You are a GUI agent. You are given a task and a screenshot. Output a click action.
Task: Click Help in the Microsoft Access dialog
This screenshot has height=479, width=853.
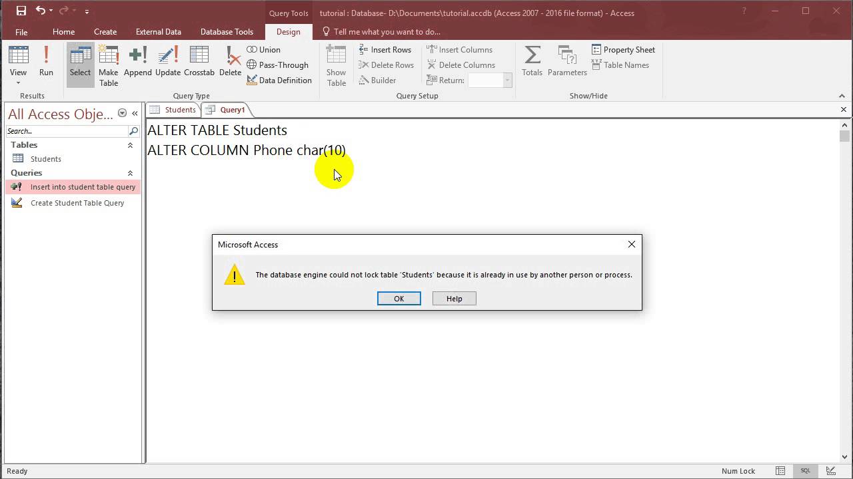(454, 298)
